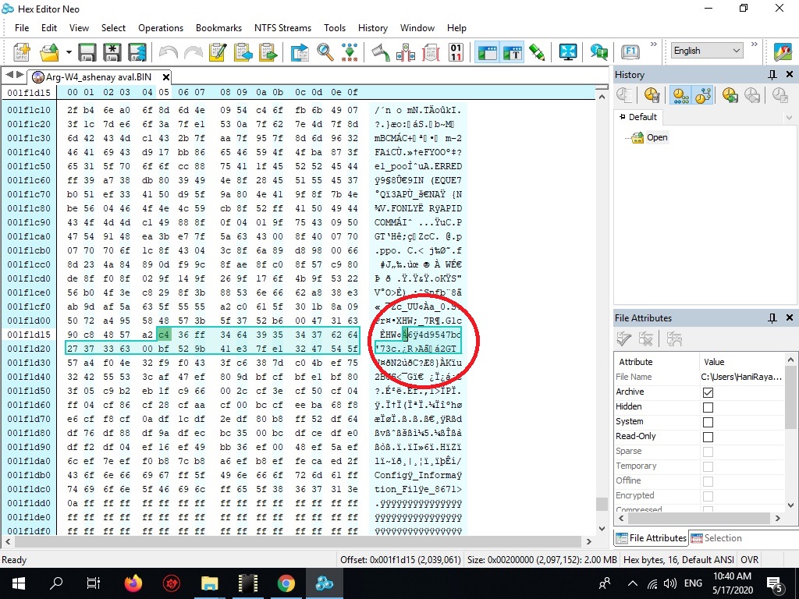Toggle the text pane T icon
The image size is (799, 599).
(512, 52)
